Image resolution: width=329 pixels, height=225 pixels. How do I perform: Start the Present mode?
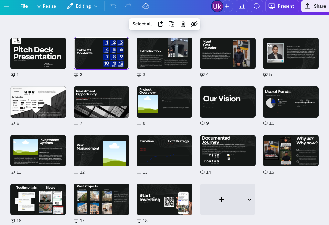(x=282, y=6)
